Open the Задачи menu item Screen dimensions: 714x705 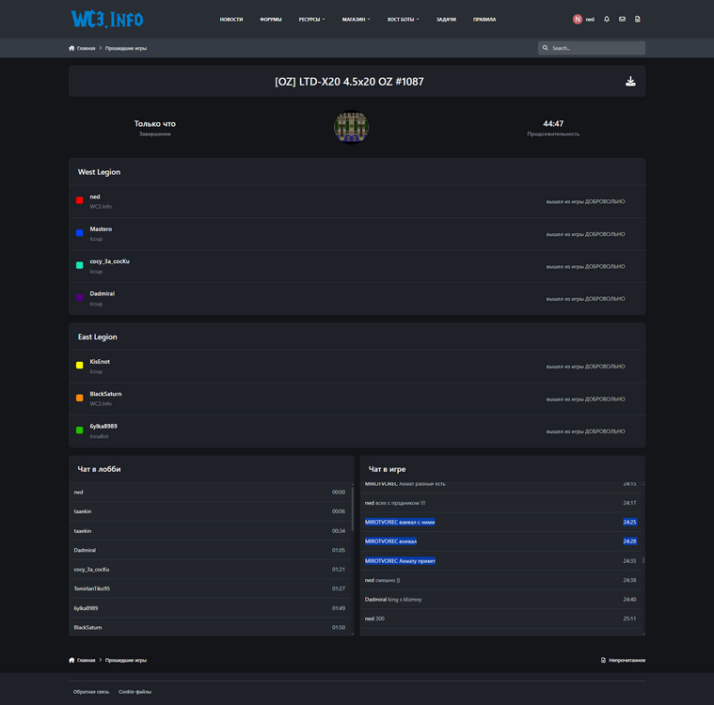pos(446,19)
